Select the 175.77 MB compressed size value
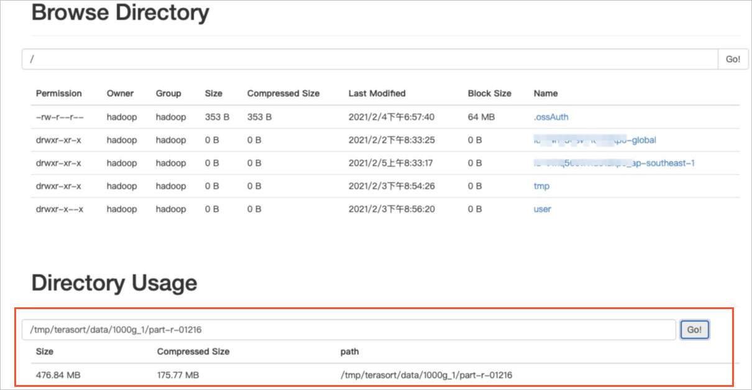The width and height of the screenshot is (752, 390). coord(178,375)
